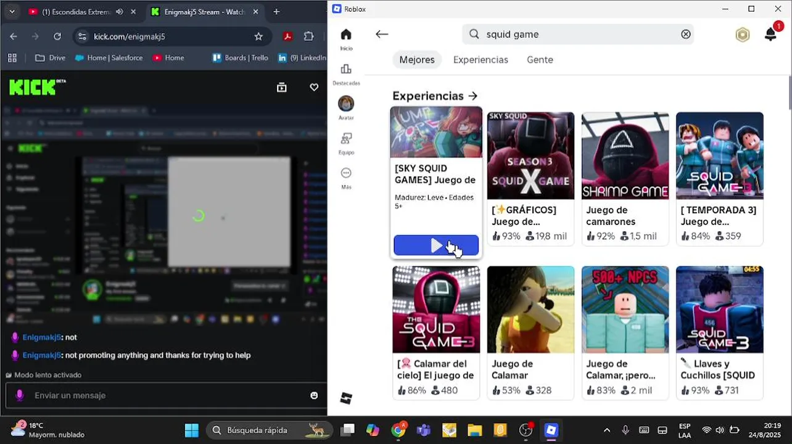The height and width of the screenshot is (444, 792).
Task: Clear the squid game search text
Action: tap(685, 35)
